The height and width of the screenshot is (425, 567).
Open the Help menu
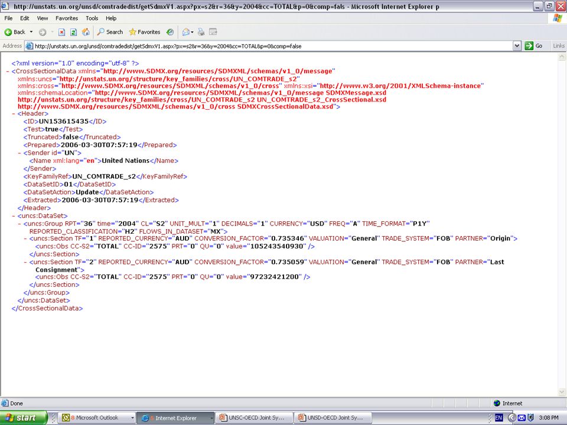(111, 18)
